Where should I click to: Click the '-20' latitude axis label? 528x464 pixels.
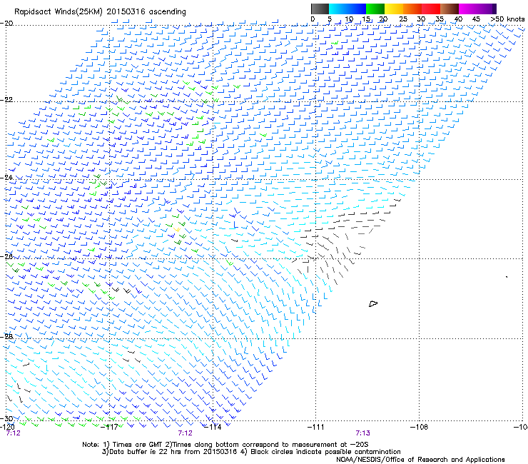6,24
